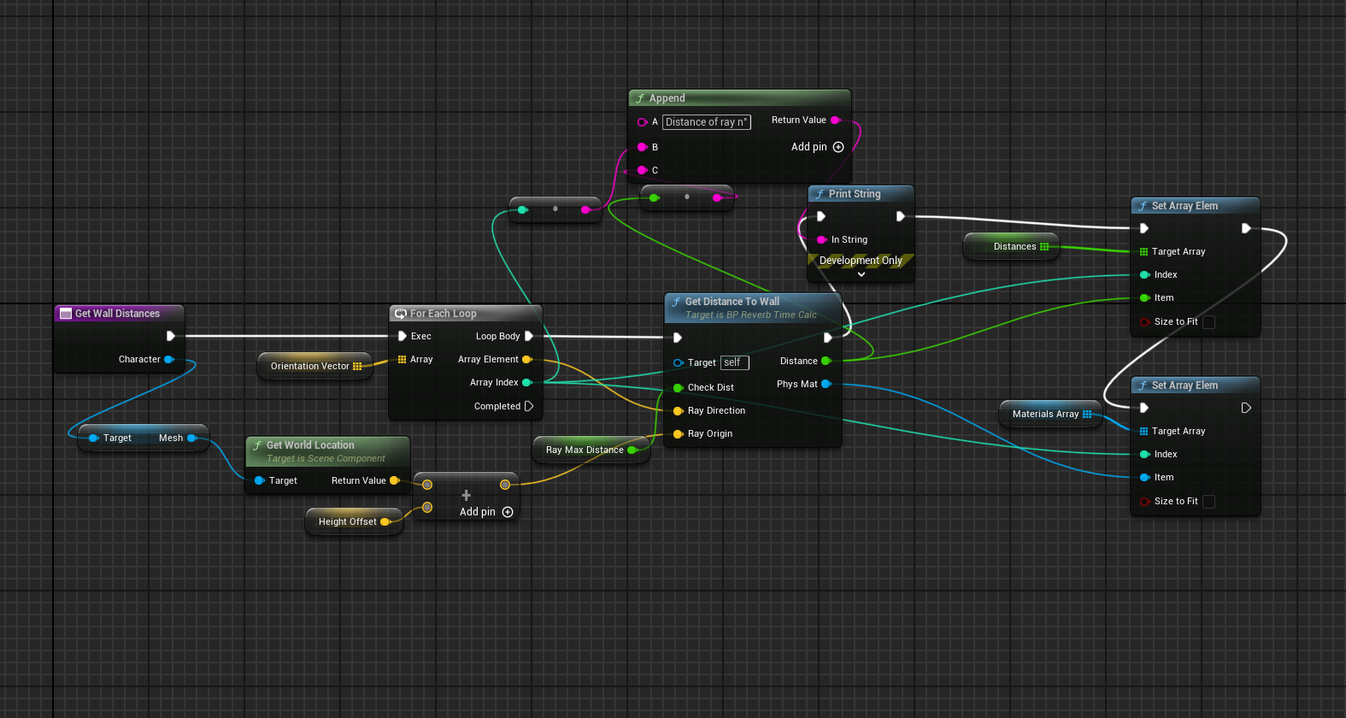The image size is (1346, 718).
Task: Enable Size to Fit on upper Set Array Elem
Action: (x=1208, y=322)
